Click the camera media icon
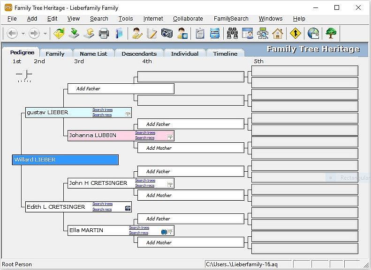Viewport: 371px width, 270px height. pos(167,33)
